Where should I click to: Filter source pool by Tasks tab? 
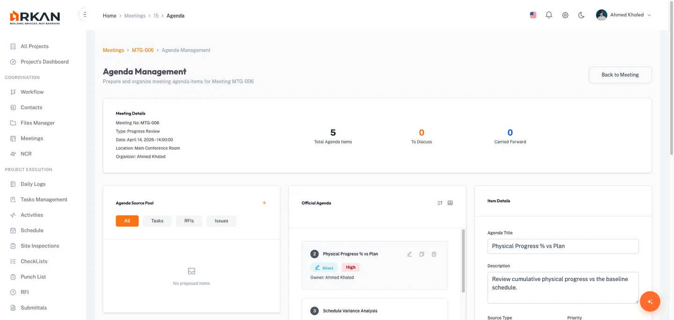157,221
